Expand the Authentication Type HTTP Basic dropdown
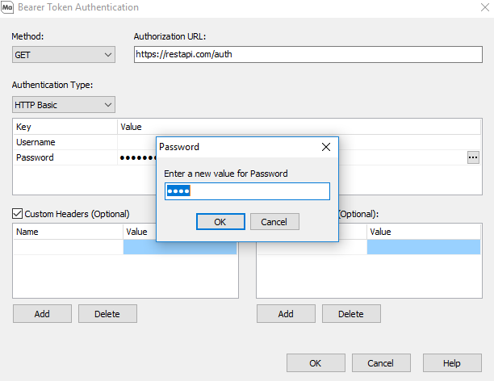 64,104
